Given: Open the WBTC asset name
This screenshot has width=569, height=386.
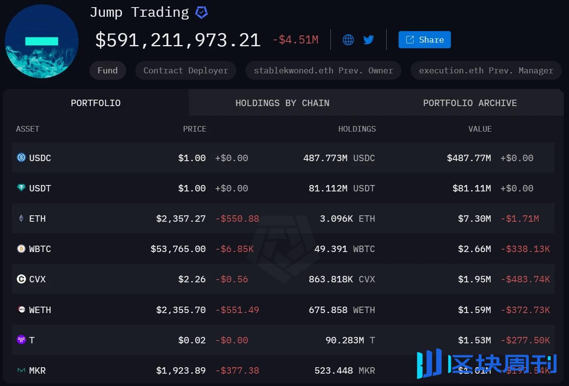Looking at the screenshot, I should tap(40, 249).
